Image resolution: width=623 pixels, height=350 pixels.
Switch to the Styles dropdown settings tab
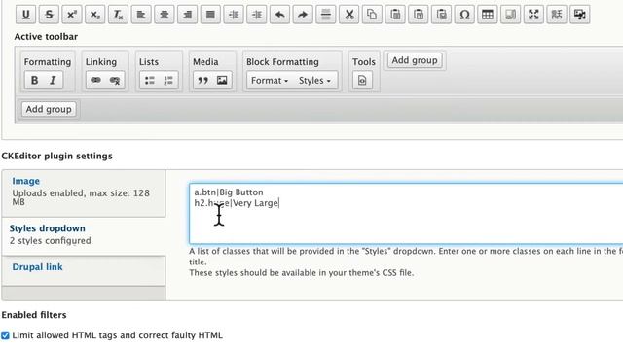pos(84,236)
